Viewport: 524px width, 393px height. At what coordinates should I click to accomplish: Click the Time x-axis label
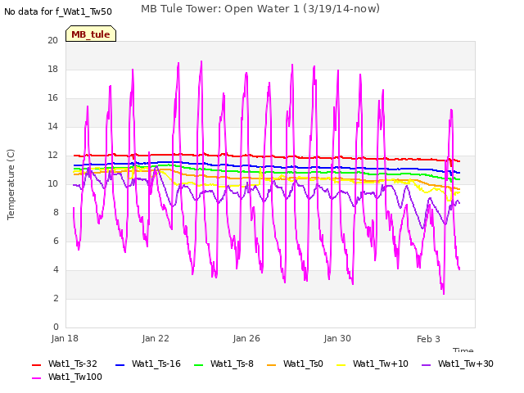[463, 350]
